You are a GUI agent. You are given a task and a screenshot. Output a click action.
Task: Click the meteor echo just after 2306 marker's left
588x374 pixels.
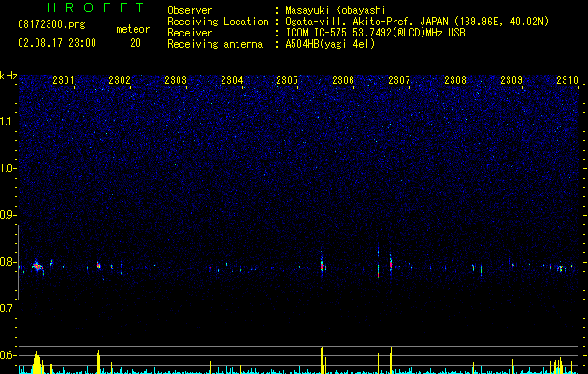(322, 266)
